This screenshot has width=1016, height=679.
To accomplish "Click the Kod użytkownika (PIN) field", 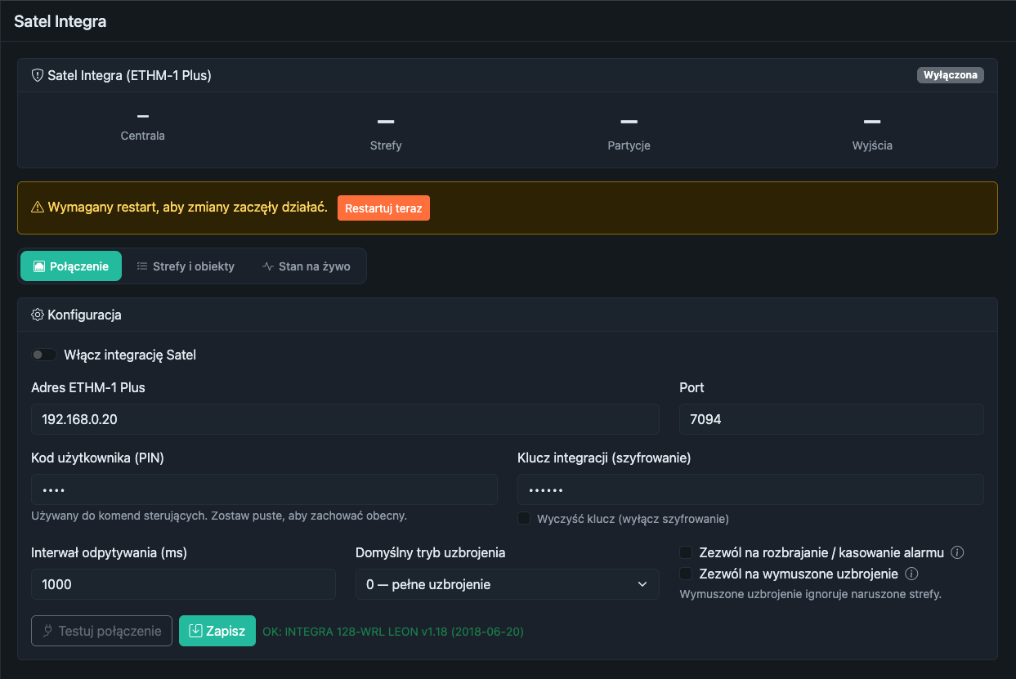I will click(x=264, y=489).
